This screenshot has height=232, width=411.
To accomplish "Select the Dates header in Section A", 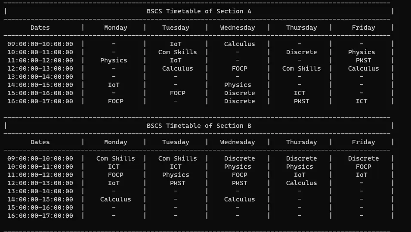I will pyautogui.click(x=40, y=28).
